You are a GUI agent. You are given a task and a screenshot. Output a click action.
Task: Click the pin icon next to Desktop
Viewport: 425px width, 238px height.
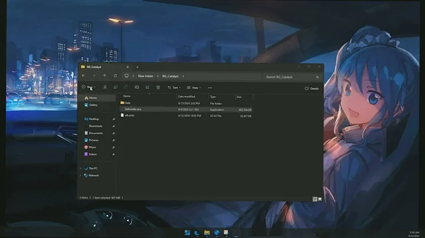tap(113, 119)
